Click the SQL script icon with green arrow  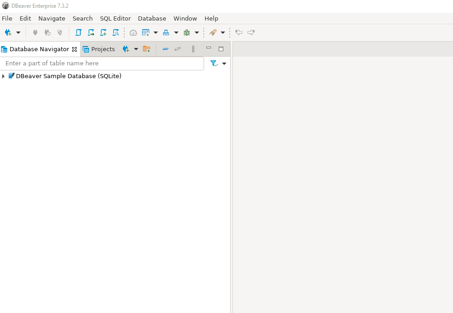coord(91,32)
